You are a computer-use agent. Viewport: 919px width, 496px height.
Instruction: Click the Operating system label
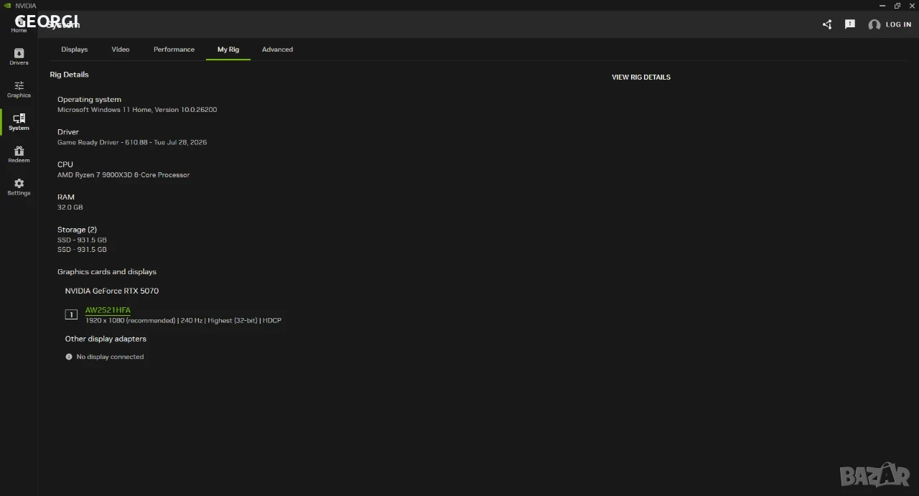coord(89,100)
